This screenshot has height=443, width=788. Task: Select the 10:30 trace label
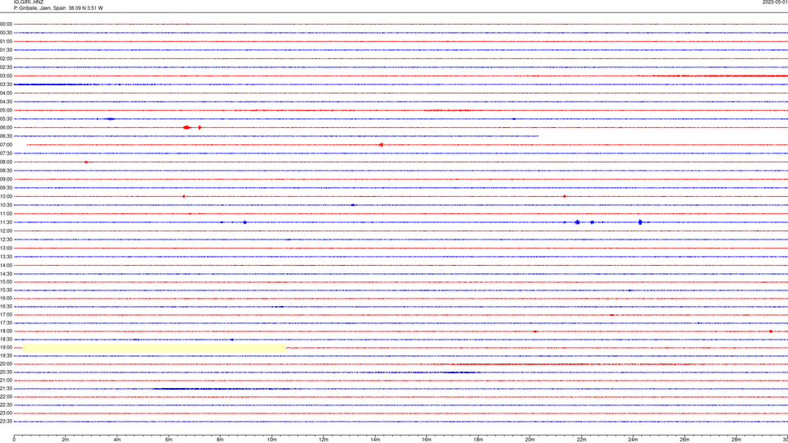(6, 205)
